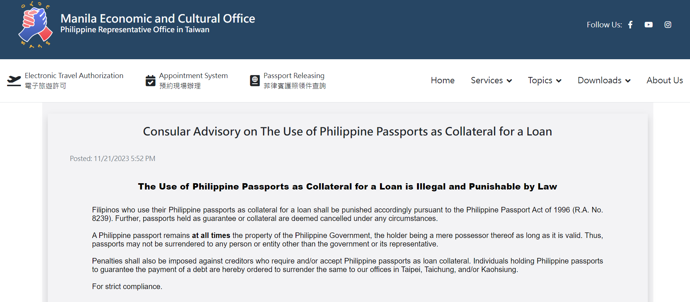This screenshot has height=302, width=690.
Task: Open the Passport Releasing link
Action: point(294,76)
